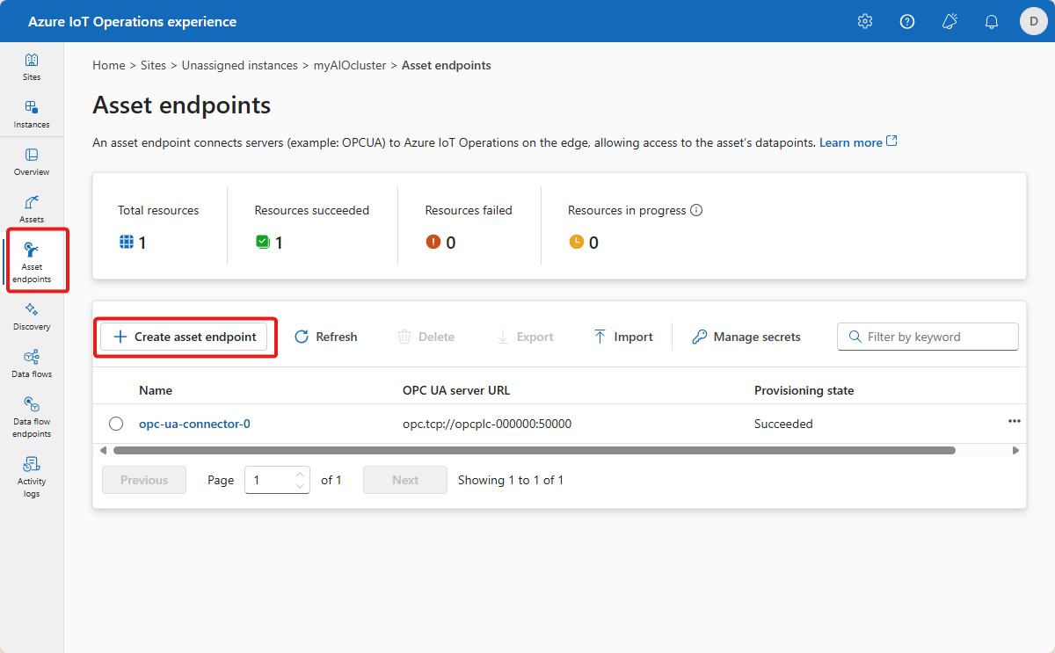Click the Resources in progress info icon
The image size is (1055, 653).
[696, 210]
